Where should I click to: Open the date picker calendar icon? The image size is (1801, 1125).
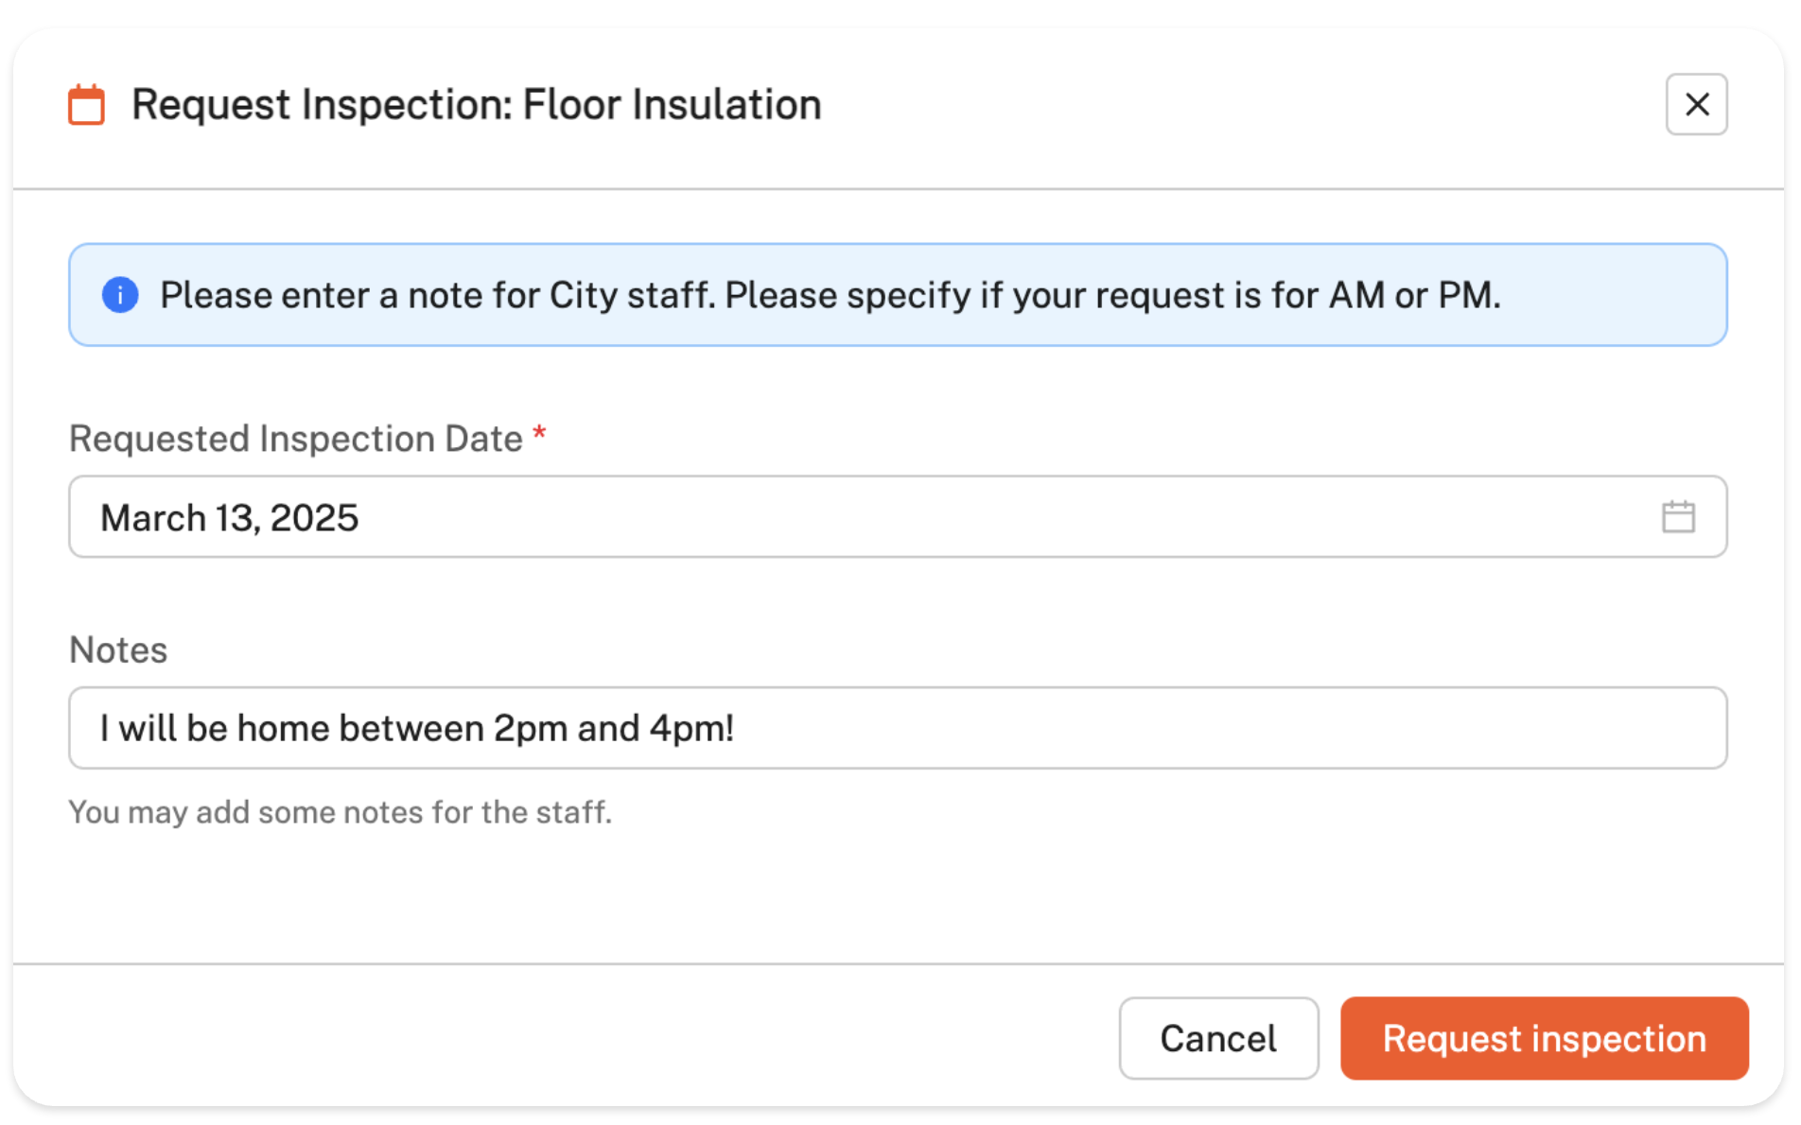1678,517
